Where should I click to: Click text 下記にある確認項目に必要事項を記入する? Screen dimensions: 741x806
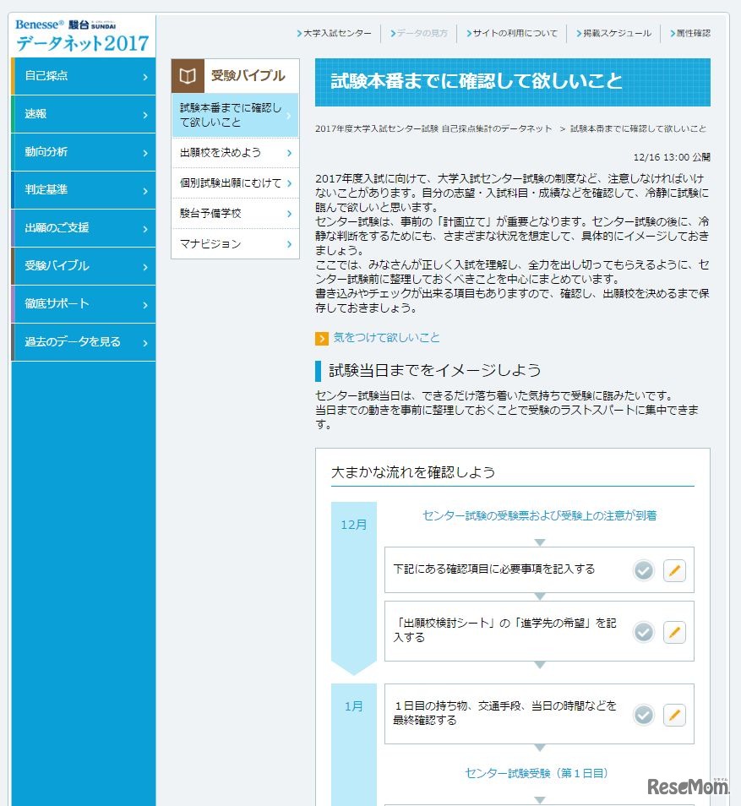494,569
